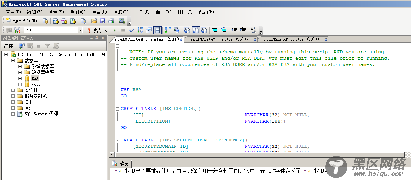
Task: Expand the RSA database node
Action: pos(20,78)
